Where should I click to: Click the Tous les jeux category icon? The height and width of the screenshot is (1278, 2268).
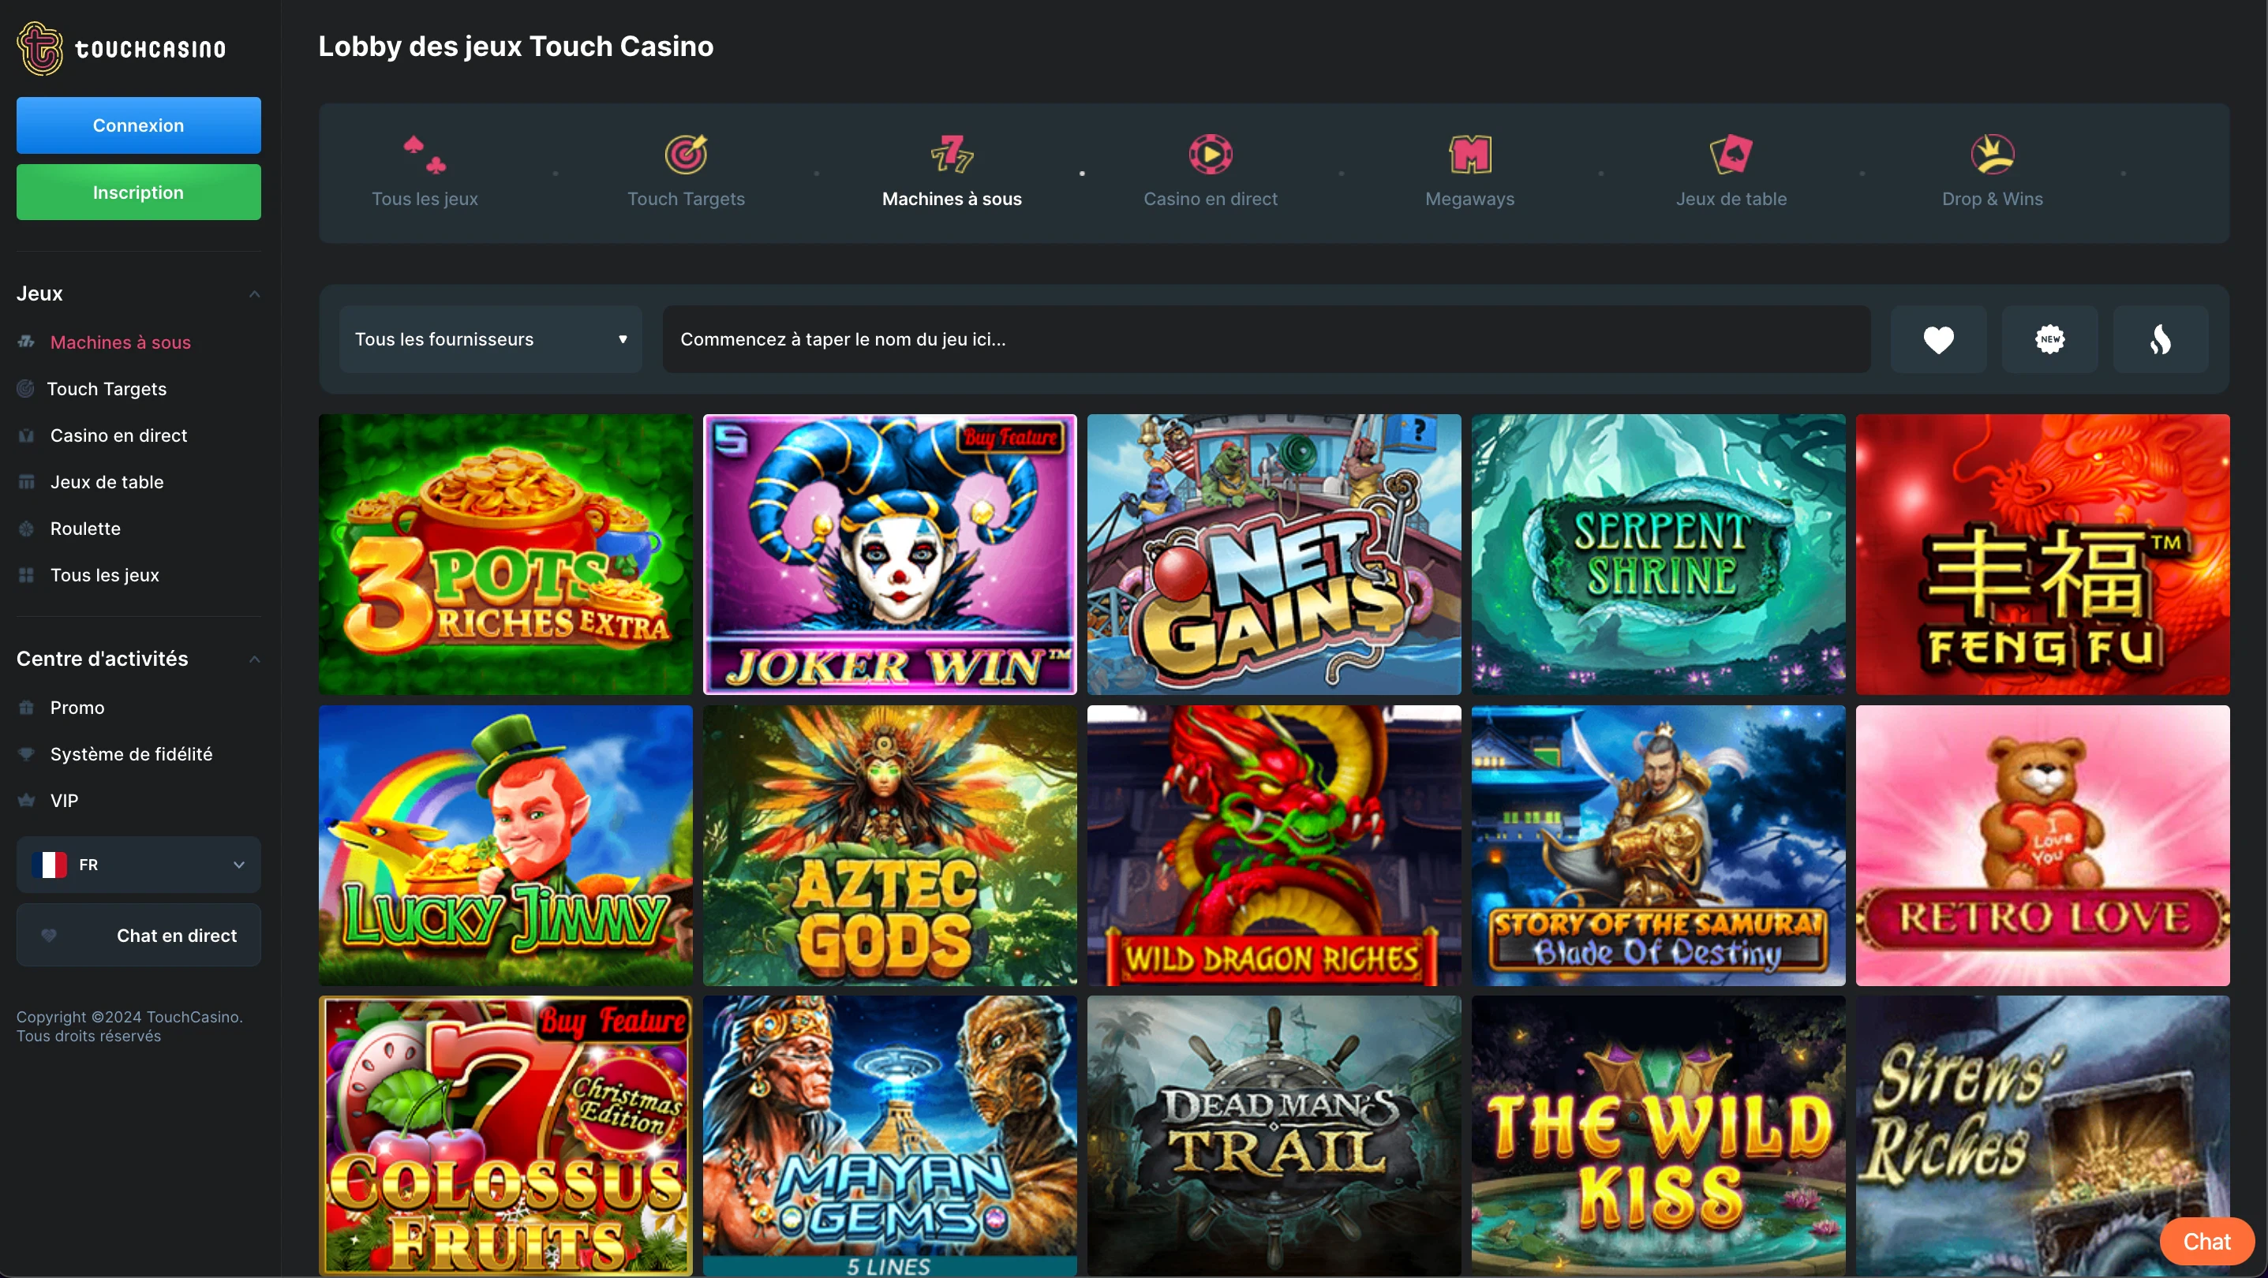pos(425,154)
